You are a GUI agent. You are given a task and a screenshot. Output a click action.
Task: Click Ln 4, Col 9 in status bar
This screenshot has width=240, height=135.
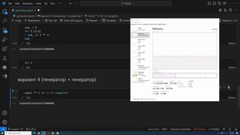tap(153, 129)
